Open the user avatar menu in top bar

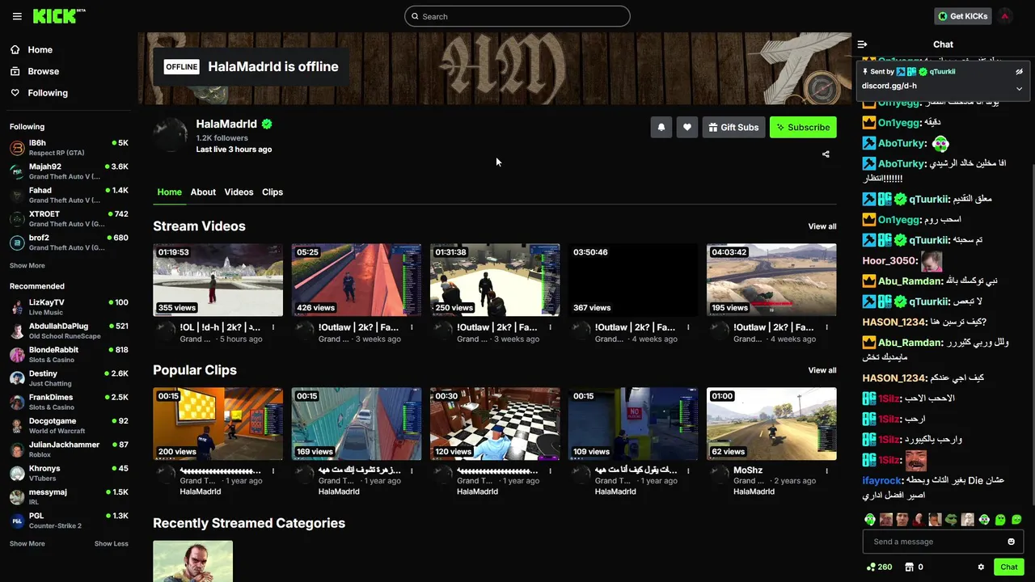coord(1005,16)
